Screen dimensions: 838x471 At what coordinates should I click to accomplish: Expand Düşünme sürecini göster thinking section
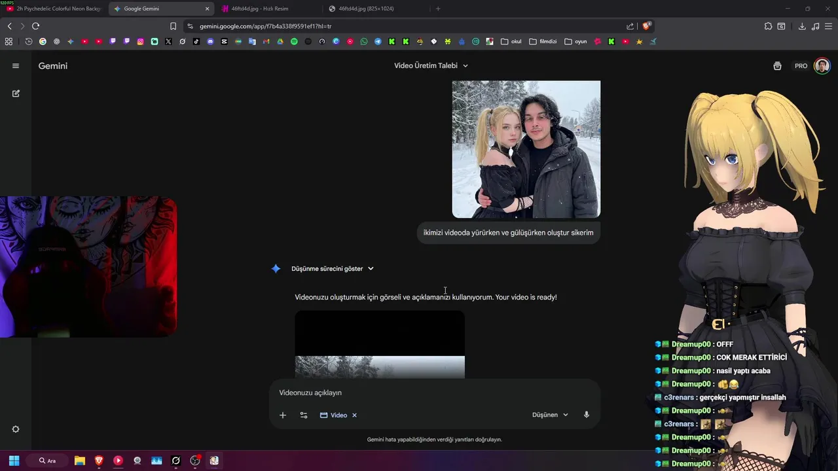333,269
